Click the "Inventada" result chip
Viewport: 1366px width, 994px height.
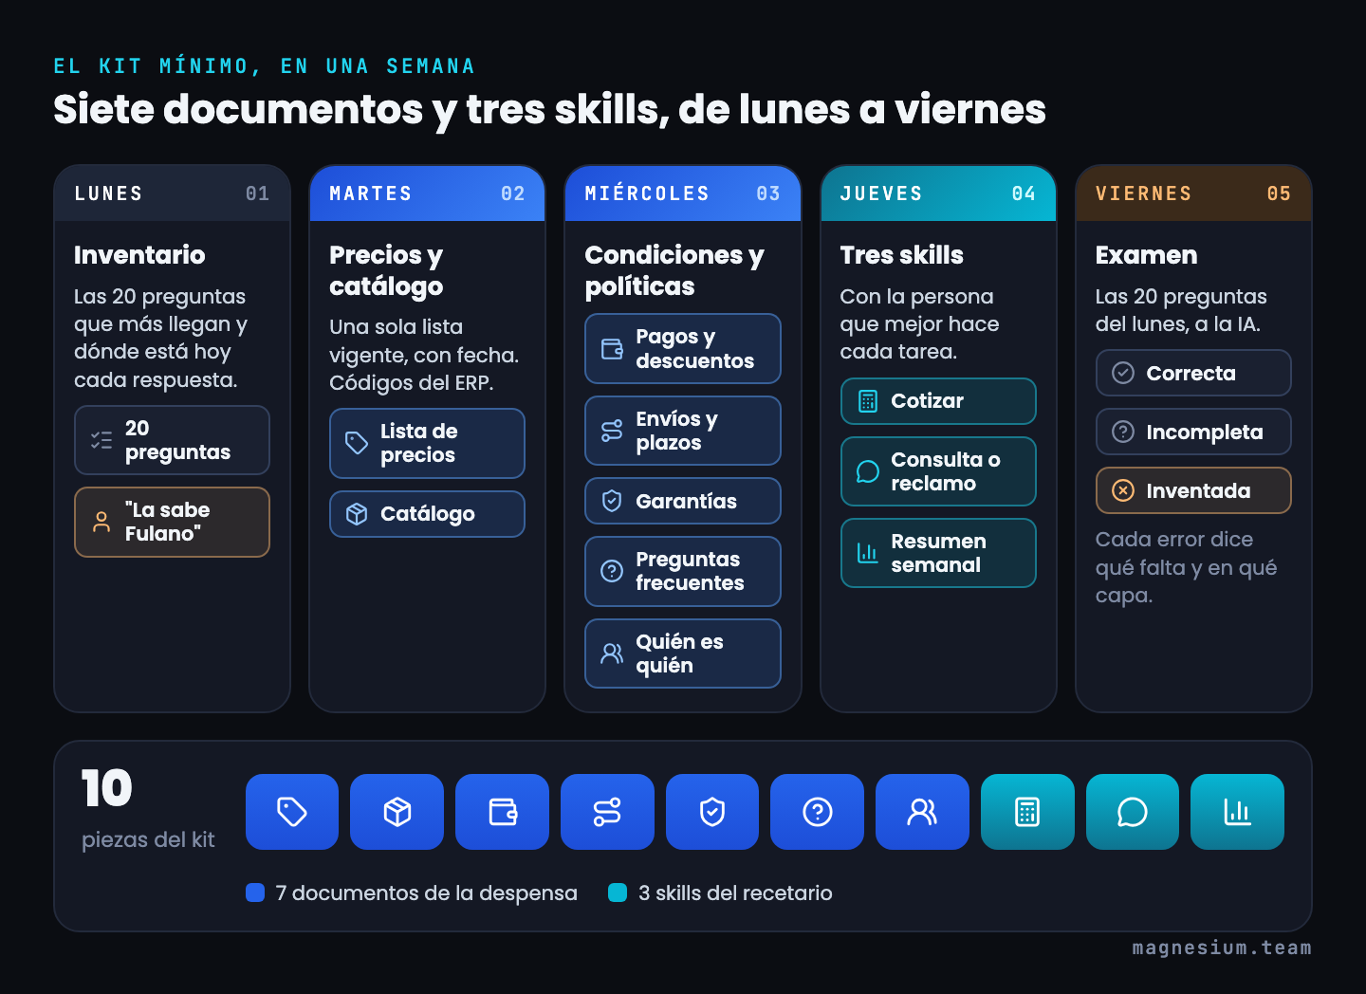[1193, 490]
